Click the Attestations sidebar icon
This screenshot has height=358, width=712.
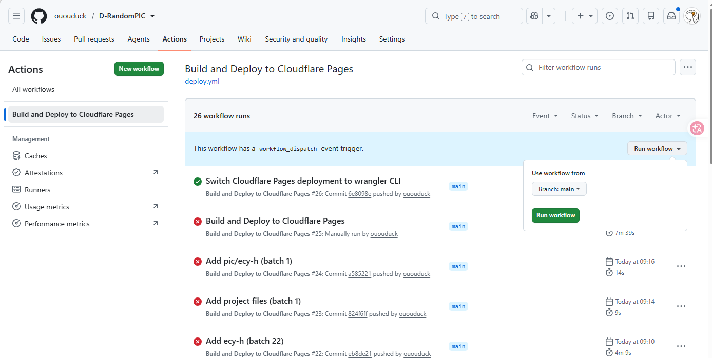click(16, 173)
